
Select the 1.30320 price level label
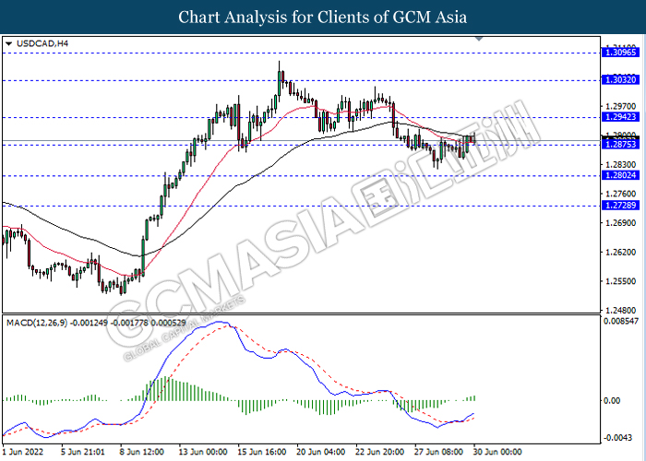coord(621,80)
